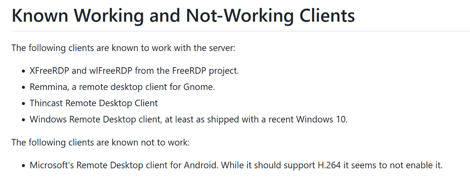Click the horizontal rule under the heading
This screenshot has height=184, width=470.
[241, 31]
